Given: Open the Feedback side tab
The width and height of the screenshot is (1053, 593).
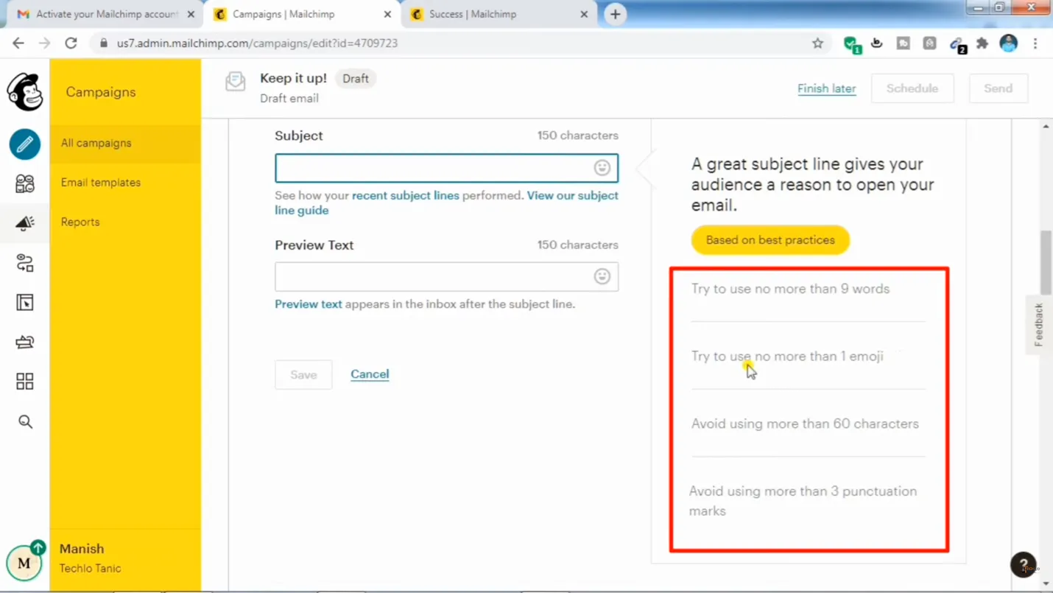Looking at the screenshot, I should [x=1038, y=325].
